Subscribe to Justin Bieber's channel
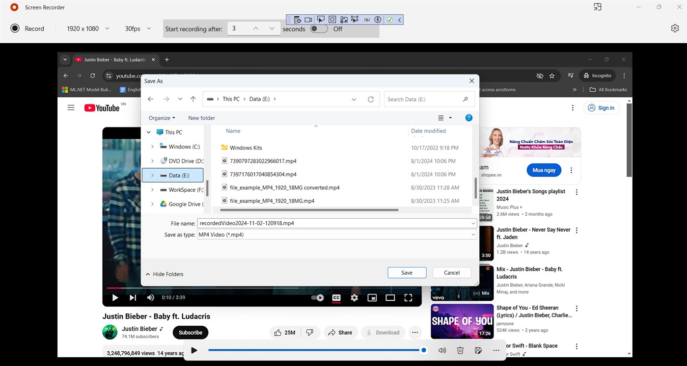 (x=190, y=332)
